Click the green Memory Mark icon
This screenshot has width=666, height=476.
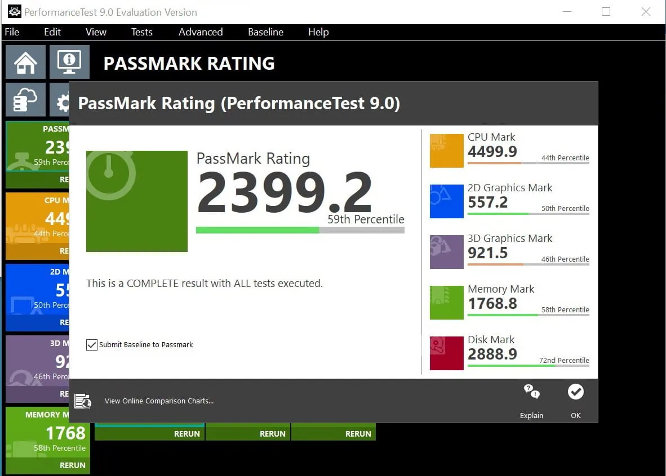[x=446, y=303]
